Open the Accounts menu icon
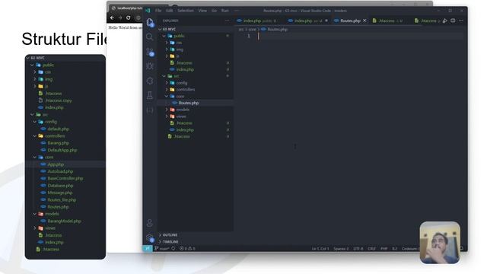 150,223
